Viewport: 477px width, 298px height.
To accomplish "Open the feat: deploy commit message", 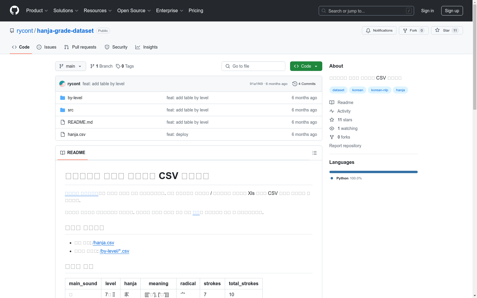I will (177, 134).
